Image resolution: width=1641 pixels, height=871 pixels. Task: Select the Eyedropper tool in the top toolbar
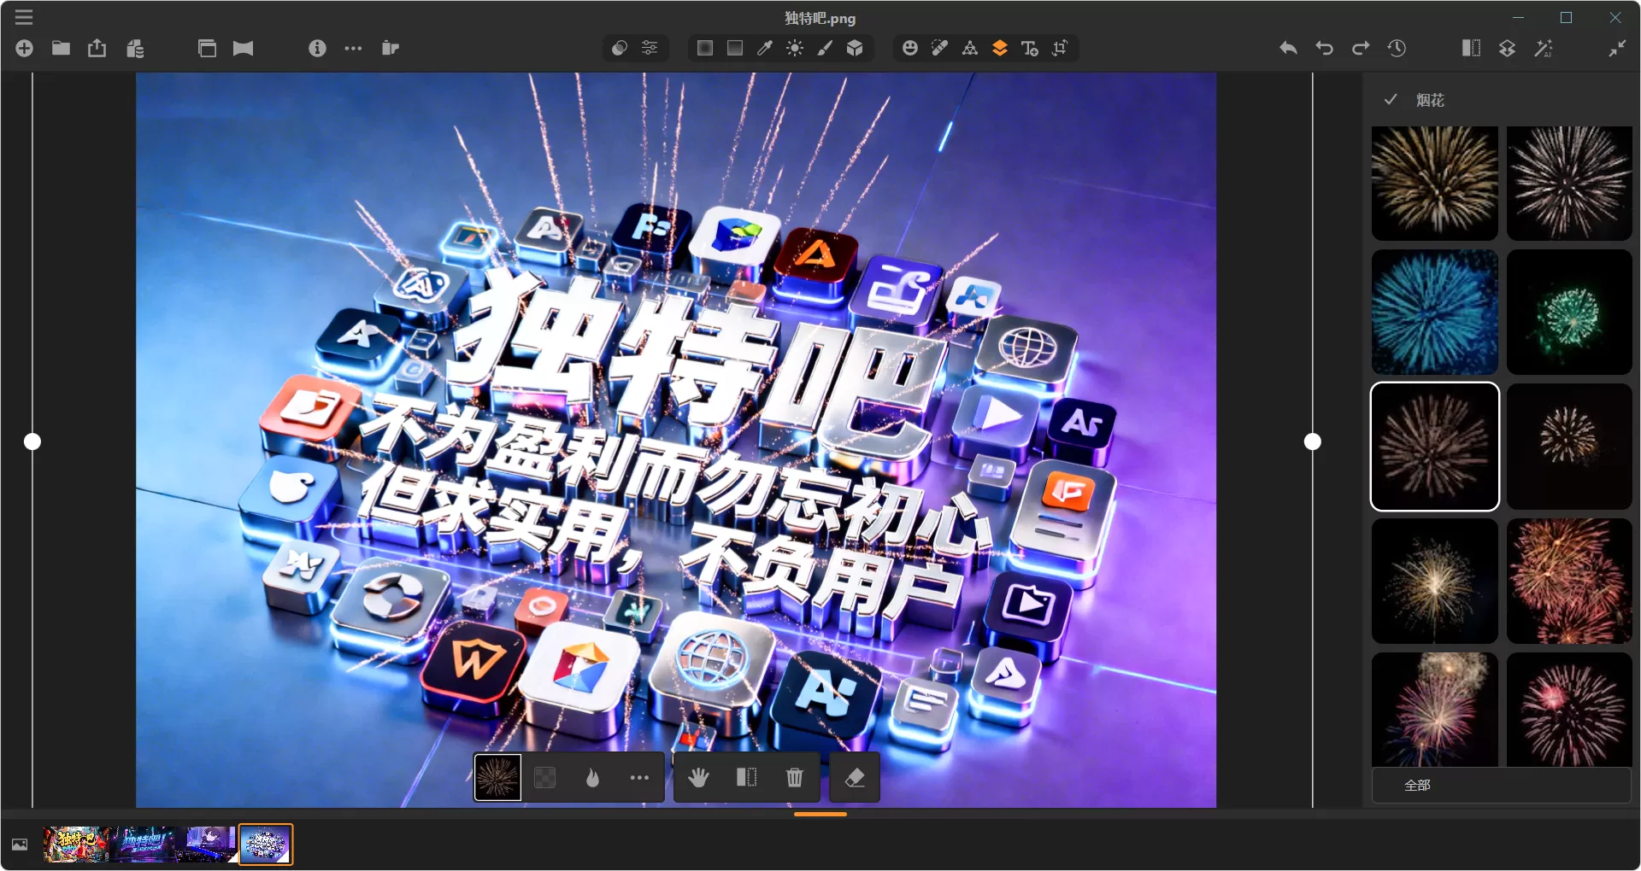[764, 49]
